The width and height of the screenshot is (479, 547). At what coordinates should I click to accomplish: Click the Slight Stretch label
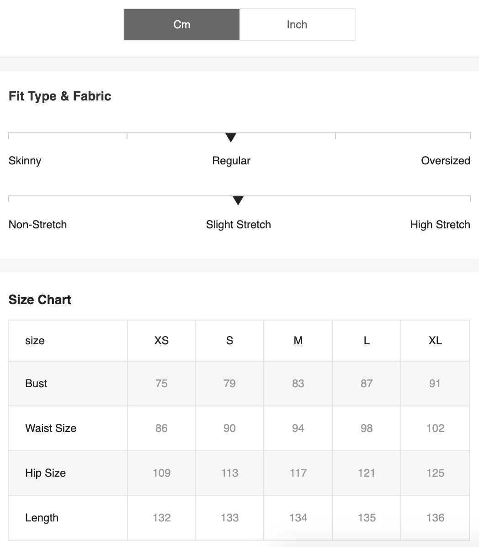pyautogui.click(x=238, y=225)
